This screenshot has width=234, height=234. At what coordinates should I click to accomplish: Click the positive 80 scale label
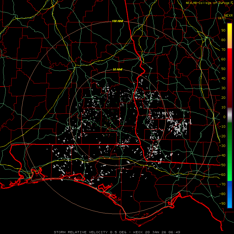[x=223, y=40]
